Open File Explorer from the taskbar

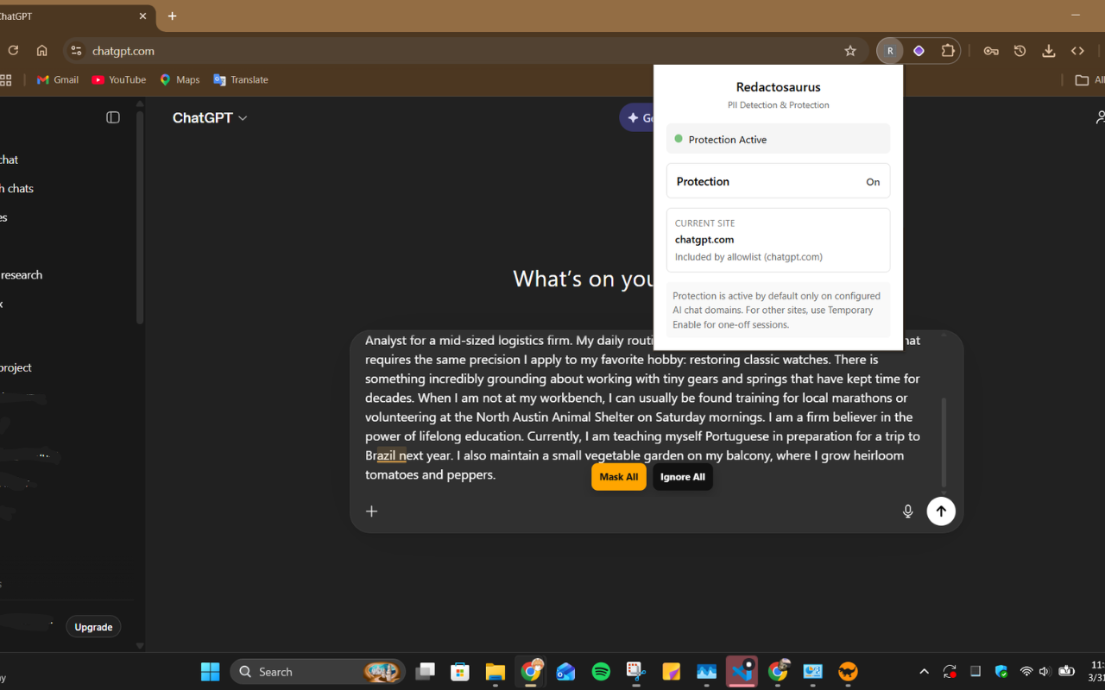click(495, 672)
